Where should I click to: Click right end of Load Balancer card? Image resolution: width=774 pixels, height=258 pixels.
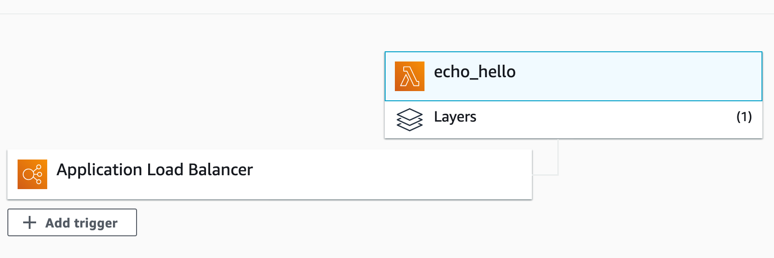point(518,174)
